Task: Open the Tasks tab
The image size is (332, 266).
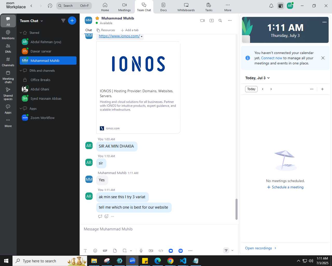Action: pos(209,7)
